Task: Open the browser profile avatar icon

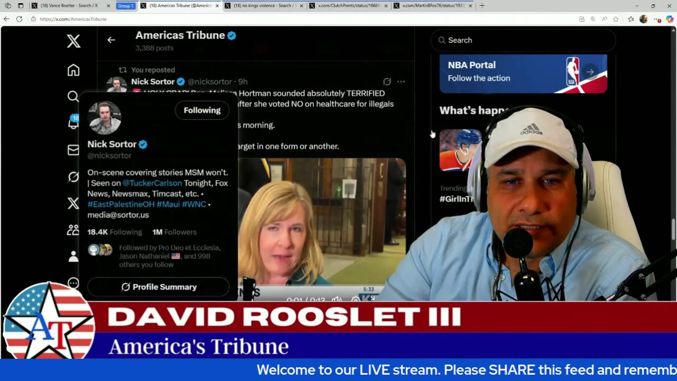Action: click(643, 19)
